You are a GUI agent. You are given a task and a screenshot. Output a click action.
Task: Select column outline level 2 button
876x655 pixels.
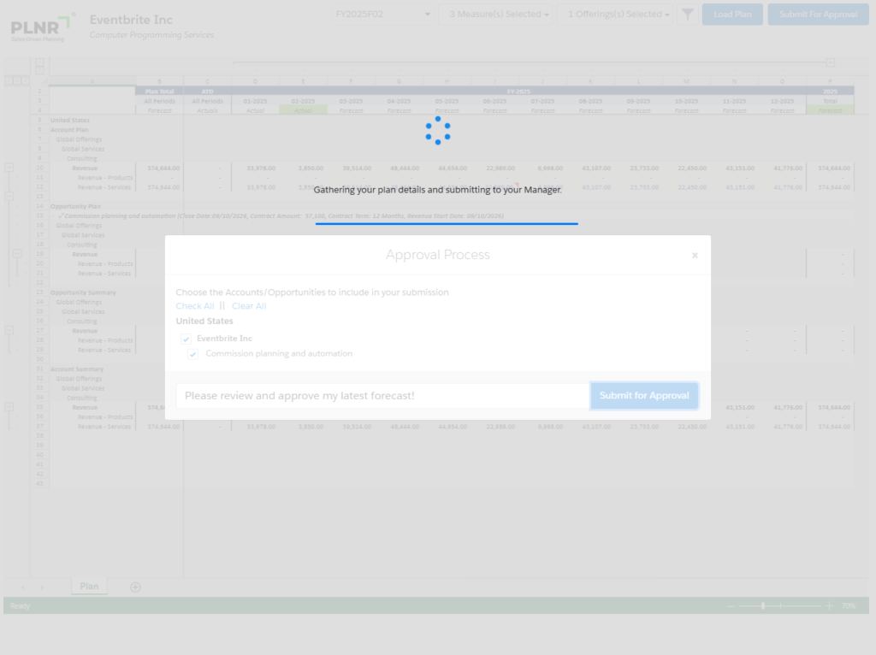(39, 70)
